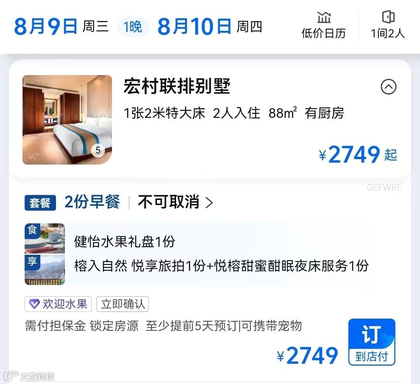Tap the 1间2人 occupancy label
Viewport: 420px width, 384px height.
point(388,33)
